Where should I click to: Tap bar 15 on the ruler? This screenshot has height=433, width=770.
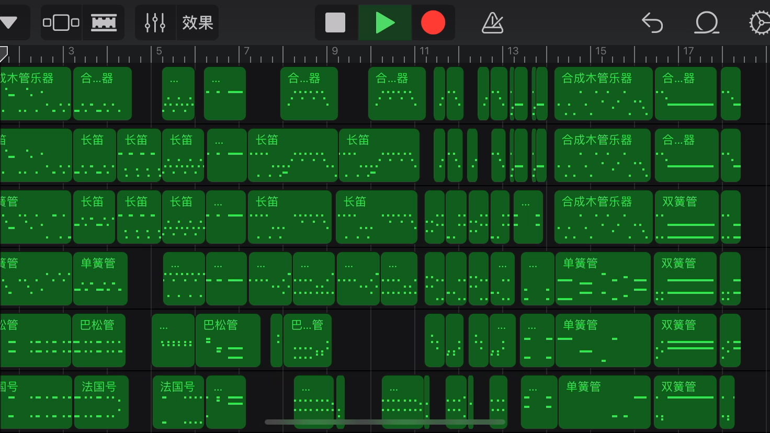(x=601, y=51)
